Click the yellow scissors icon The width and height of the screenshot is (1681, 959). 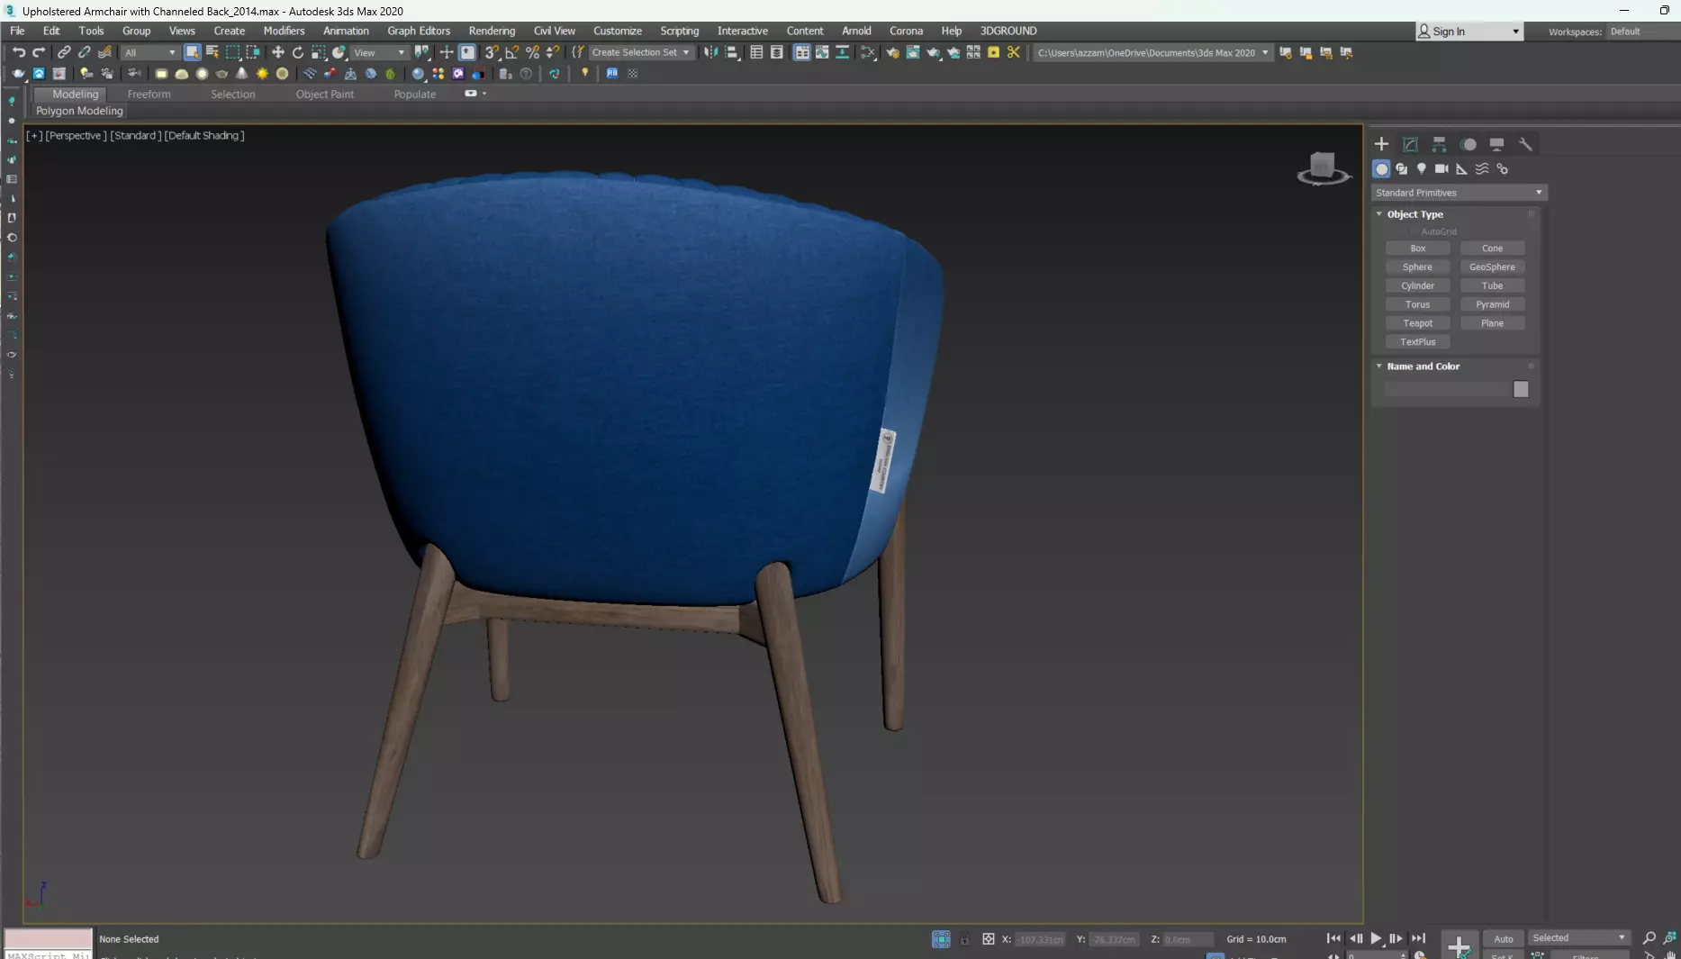point(1014,52)
